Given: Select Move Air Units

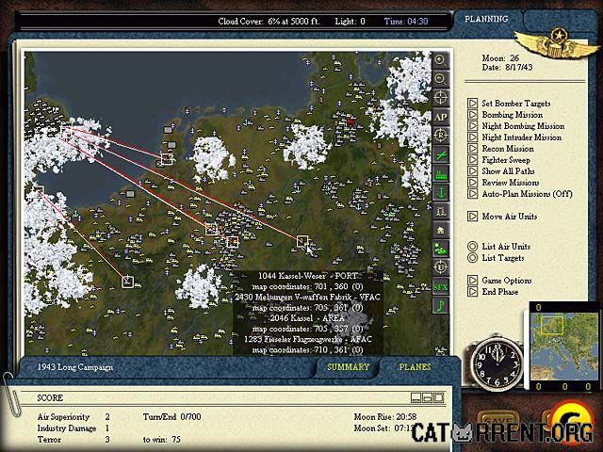Looking at the screenshot, I should [x=502, y=217].
